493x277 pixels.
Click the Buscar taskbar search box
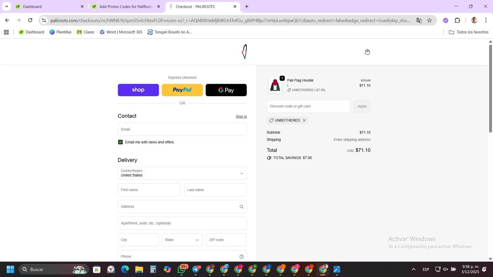tap(54, 269)
